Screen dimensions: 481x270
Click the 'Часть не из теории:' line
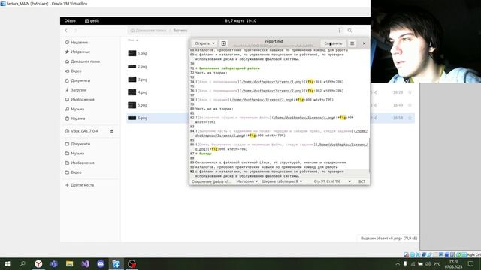(x=214, y=109)
